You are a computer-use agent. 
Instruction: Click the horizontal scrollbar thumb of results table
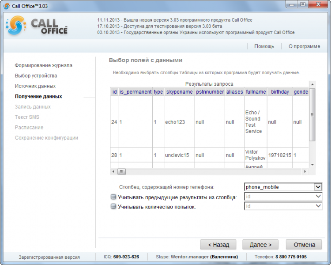coord(121,171)
